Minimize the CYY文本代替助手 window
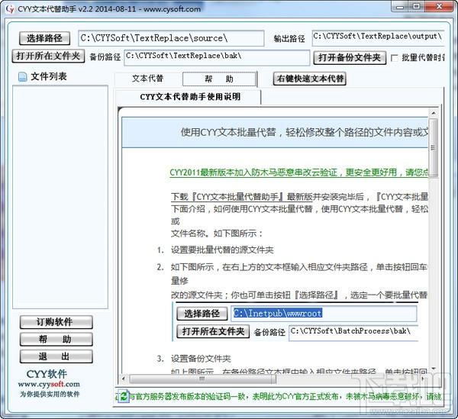The height and width of the screenshot is (419, 458). point(401,6)
